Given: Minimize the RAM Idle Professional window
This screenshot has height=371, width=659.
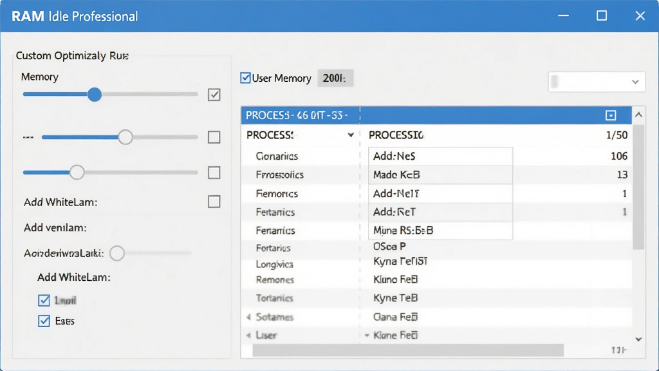Looking at the screenshot, I should coord(563,16).
